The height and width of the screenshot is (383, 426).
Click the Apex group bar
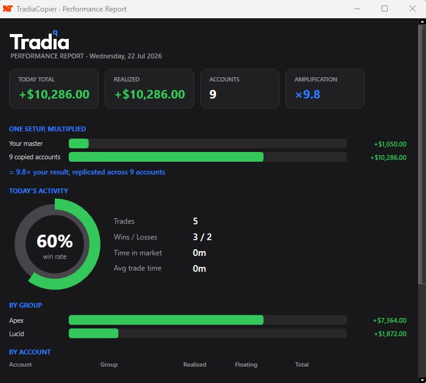click(x=208, y=320)
